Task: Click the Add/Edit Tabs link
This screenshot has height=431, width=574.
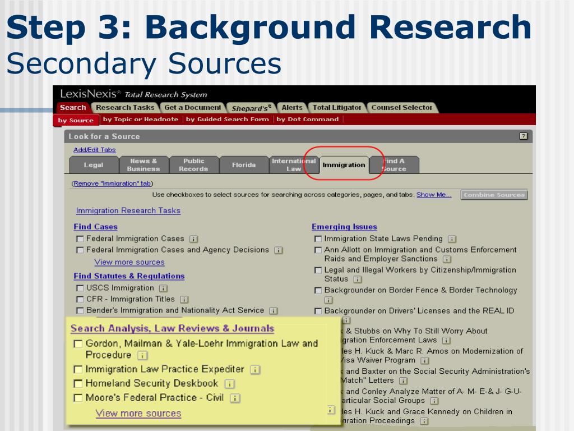Action: [x=94, y=150]
